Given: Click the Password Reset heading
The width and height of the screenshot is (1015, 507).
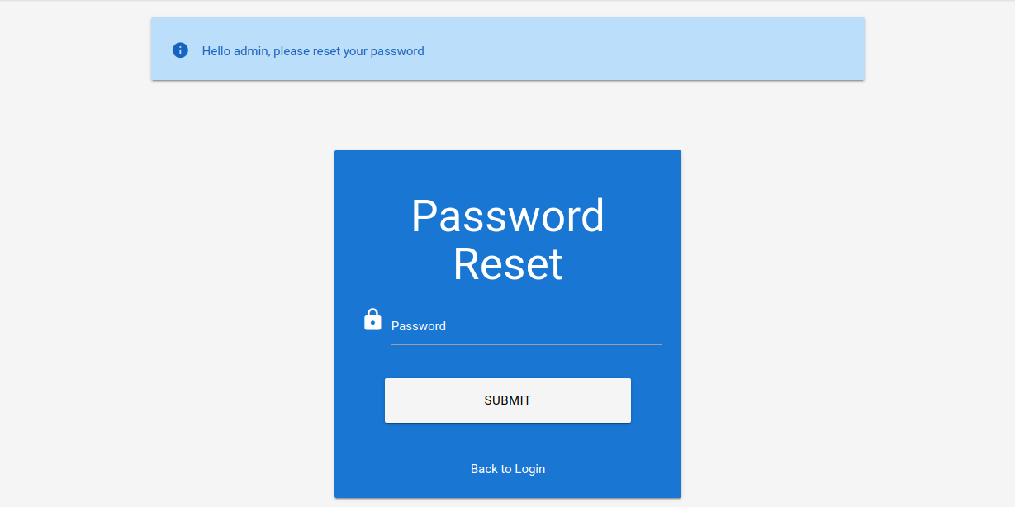Looking at the screenshot, I should coord(507,239).
